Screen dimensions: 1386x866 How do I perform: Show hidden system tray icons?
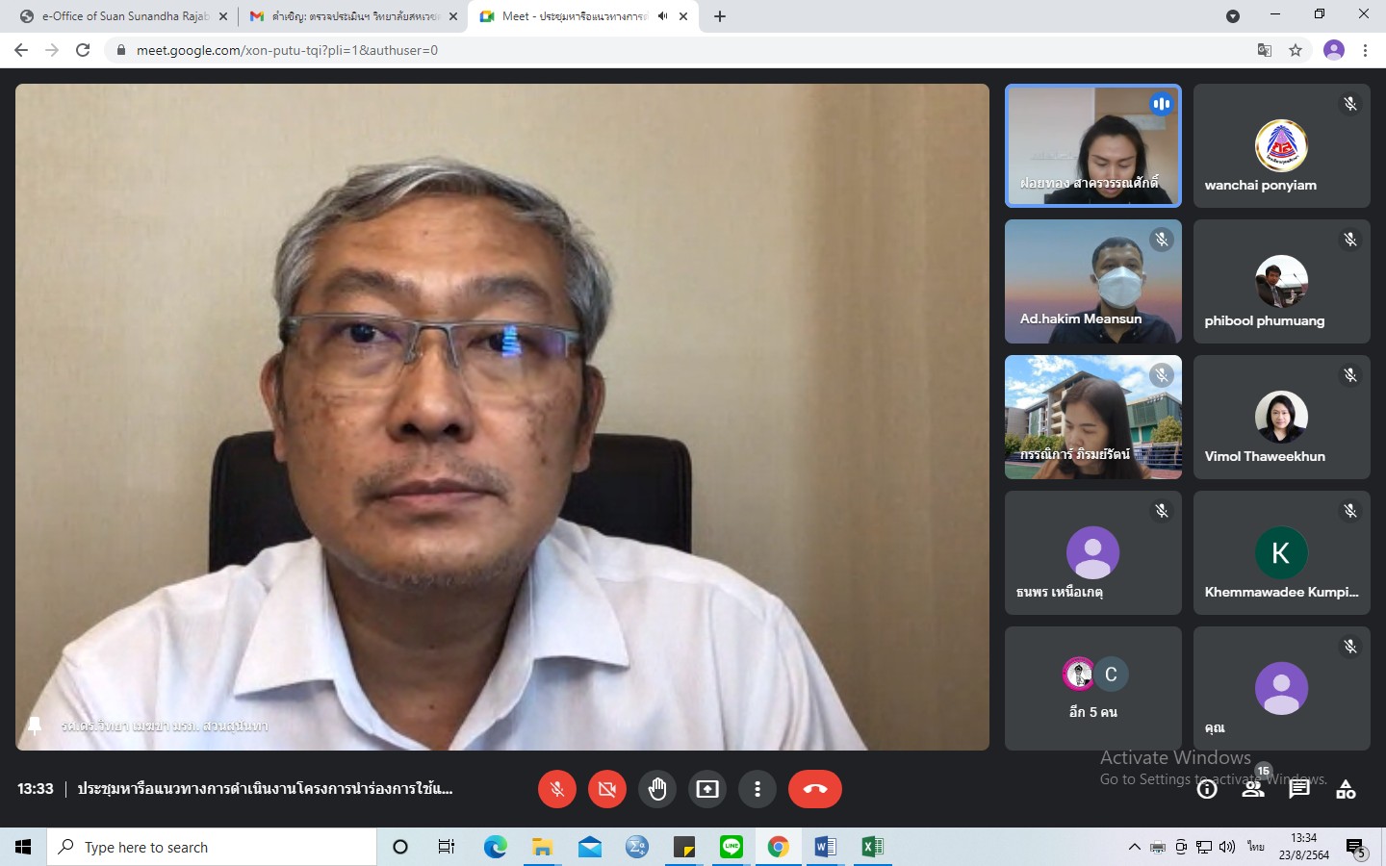[1134, 847]
